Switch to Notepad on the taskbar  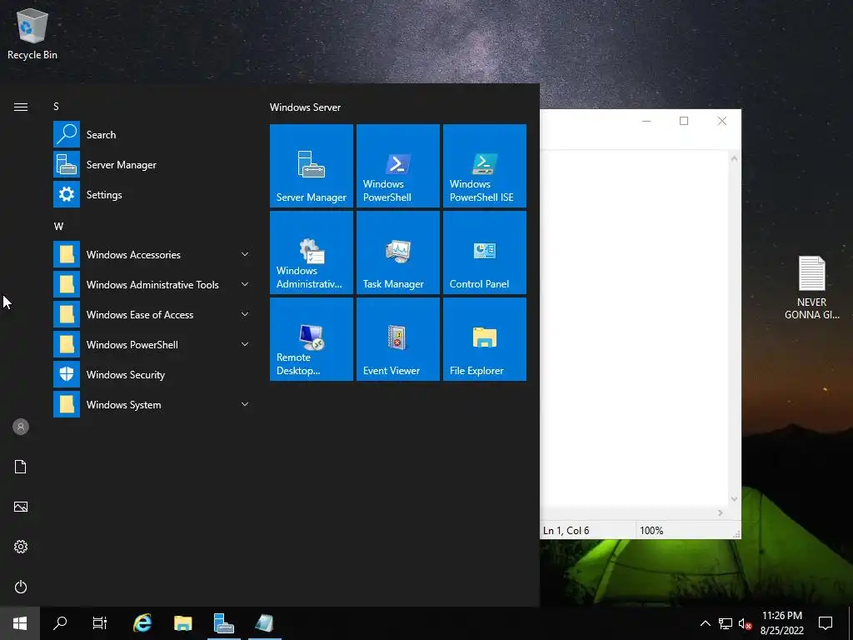point(265,623)
